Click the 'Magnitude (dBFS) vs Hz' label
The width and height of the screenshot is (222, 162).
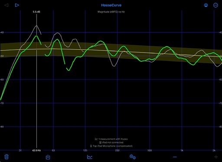pos(111,12)
